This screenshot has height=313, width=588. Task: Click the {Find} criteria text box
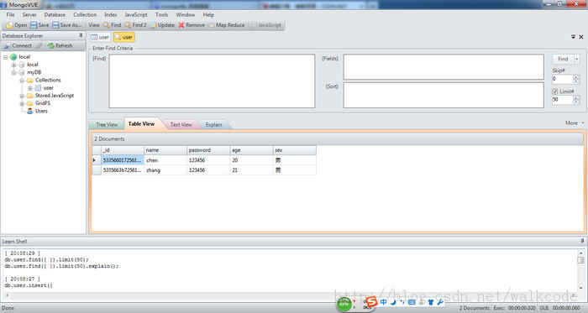pos(212,81)
